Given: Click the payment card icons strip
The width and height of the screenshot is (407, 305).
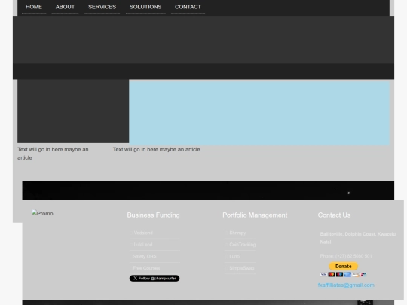Looking at the screenshot, I should (343, 274).
